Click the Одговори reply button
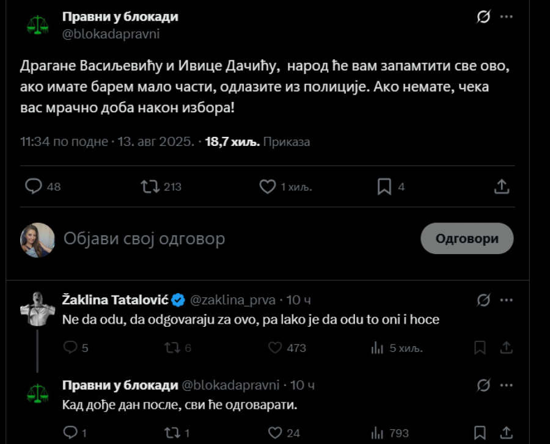 (x=467, y=239)
